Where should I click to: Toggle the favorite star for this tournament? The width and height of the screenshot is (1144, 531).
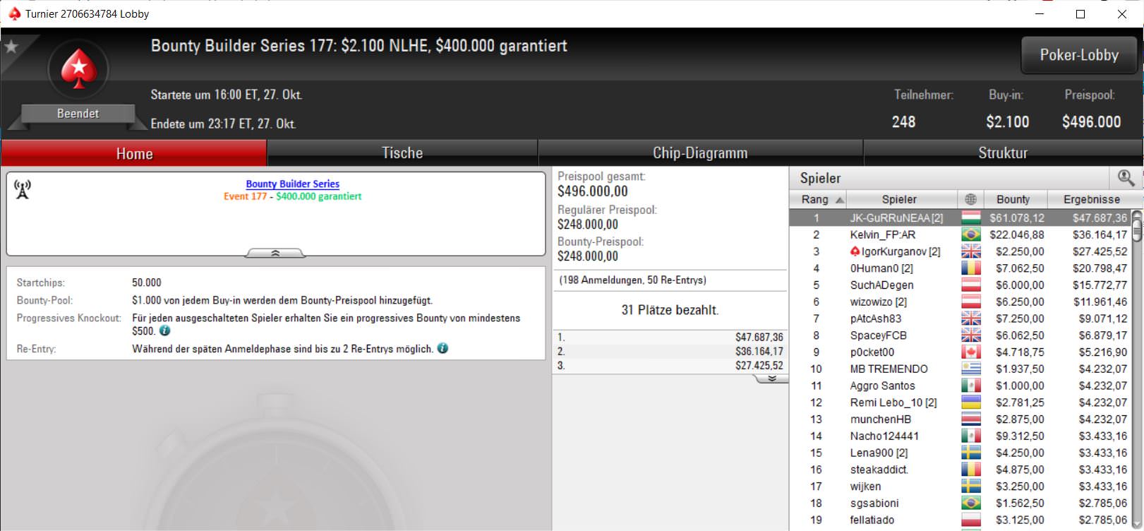(11, 47)
